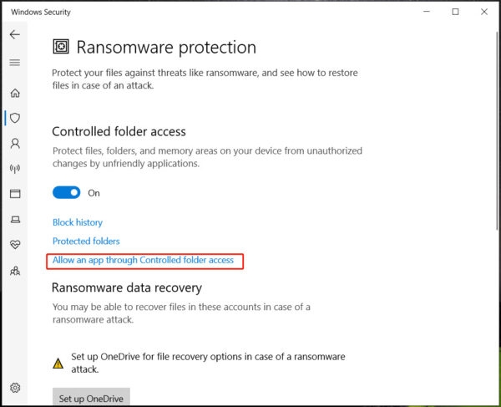This screenshot has width=501, height=407.
Task: Turn off Controlled folder access toggle
Action: [66, 193]
